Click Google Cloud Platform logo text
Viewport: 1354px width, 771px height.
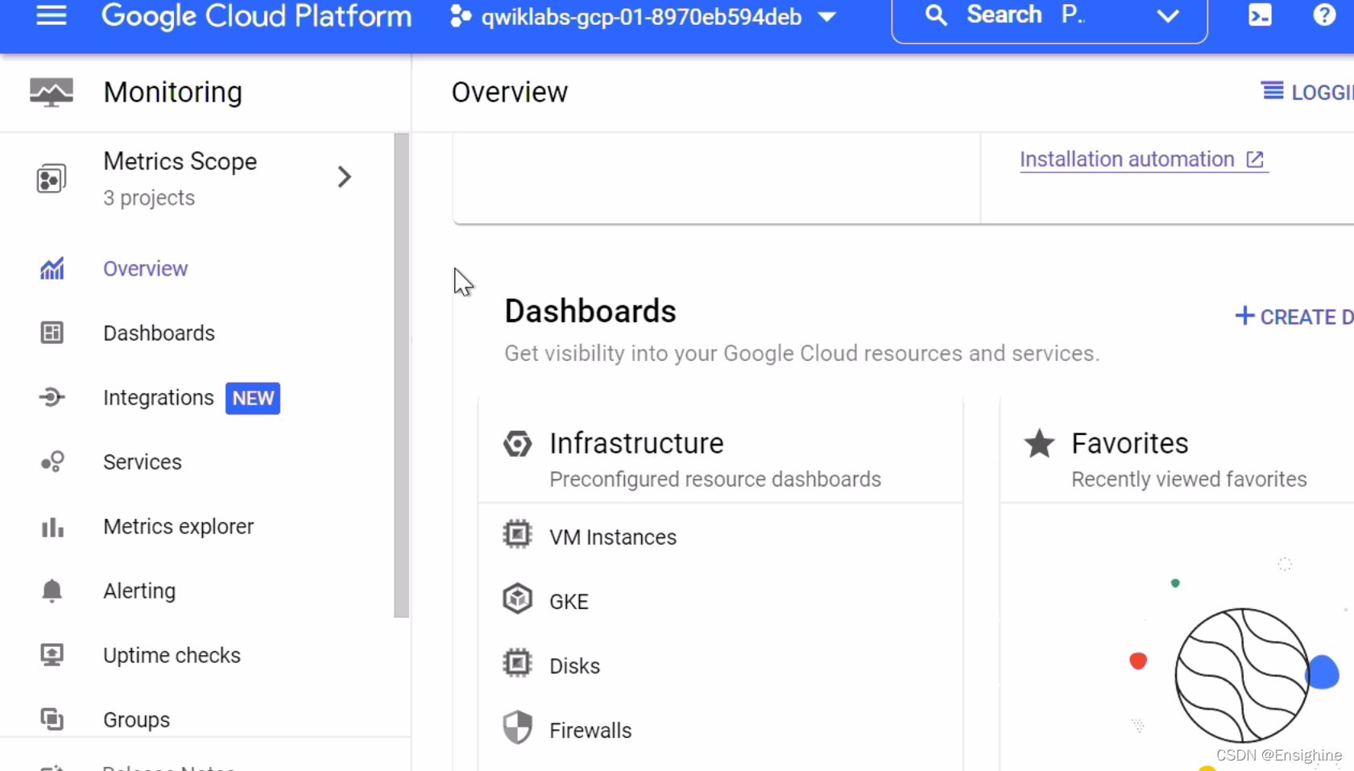(x=256, y=16)
